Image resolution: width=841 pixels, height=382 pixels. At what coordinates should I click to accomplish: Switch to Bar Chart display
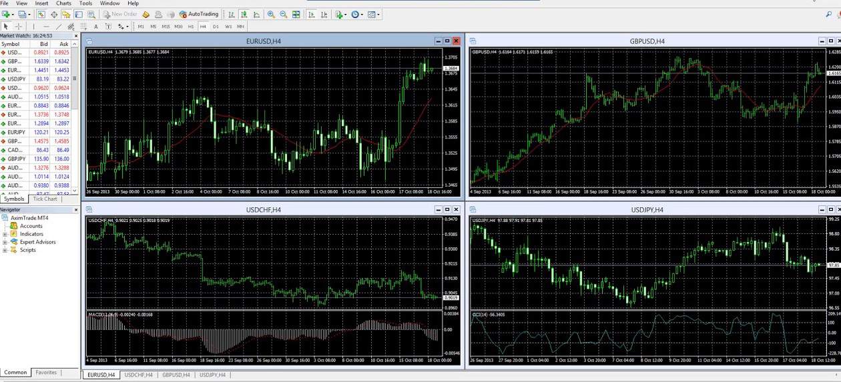pos(232,14)
